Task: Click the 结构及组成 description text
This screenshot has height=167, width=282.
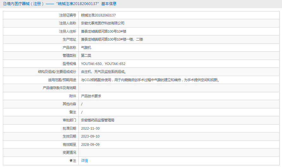Action: click(104, 72)
